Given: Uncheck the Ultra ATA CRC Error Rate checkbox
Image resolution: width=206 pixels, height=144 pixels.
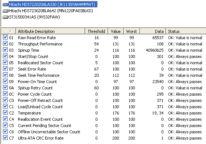Looking at the screenshot, I should tap(5, 138).
